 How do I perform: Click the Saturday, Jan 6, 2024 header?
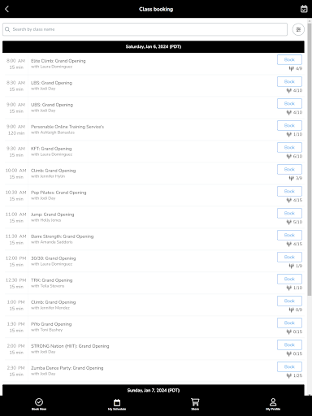(x=154, y=46)
